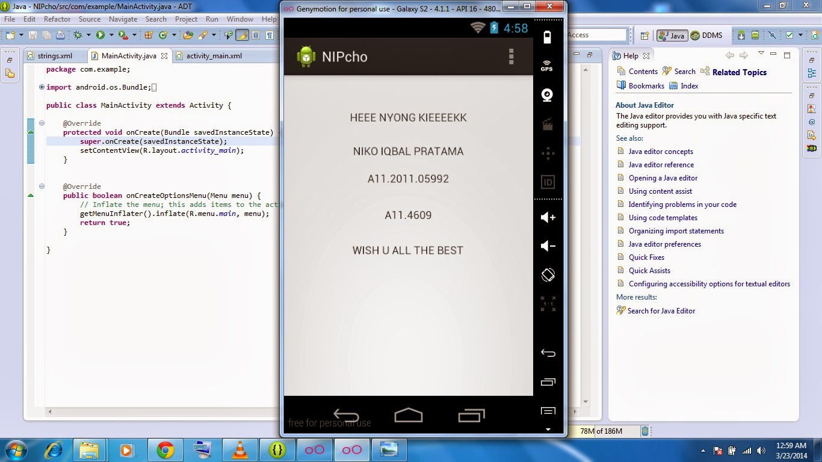
Task: Click the Open Perspective icon
Action: coord(644,35)
